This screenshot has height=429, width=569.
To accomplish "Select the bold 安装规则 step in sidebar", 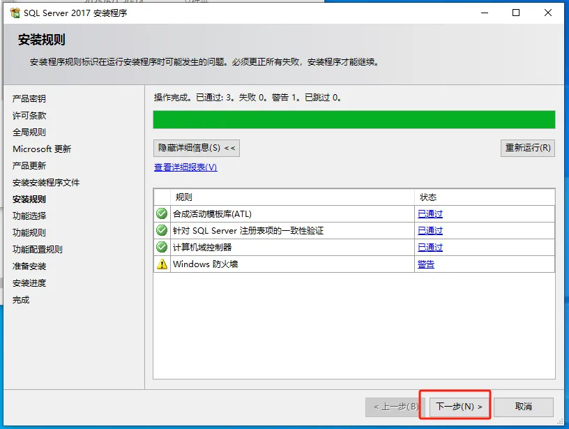I will coord(29,200).
